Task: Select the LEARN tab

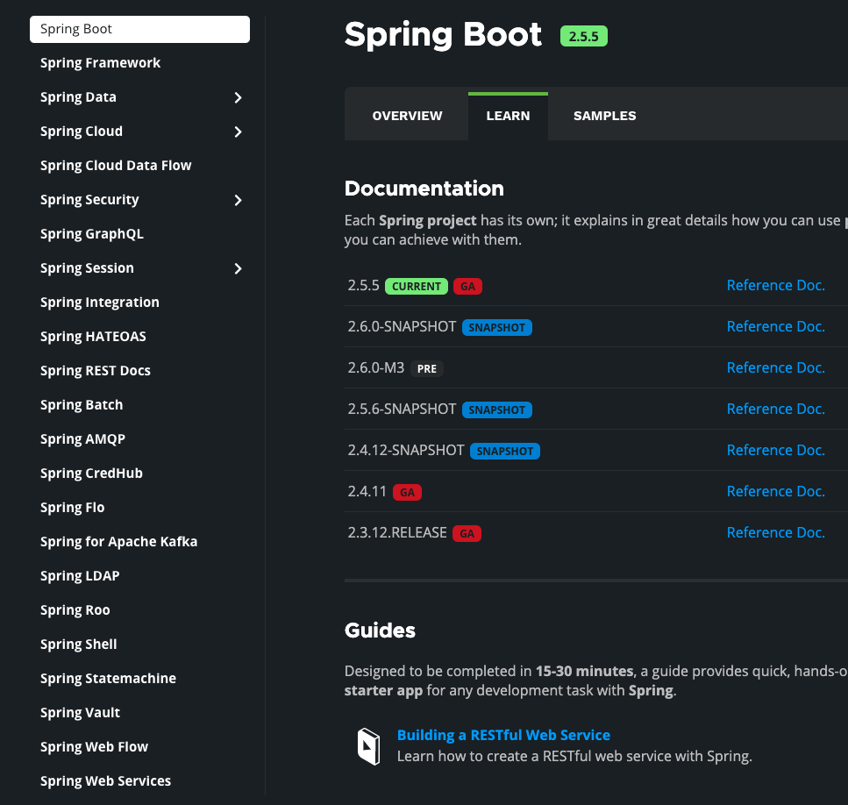Action: 508,116
